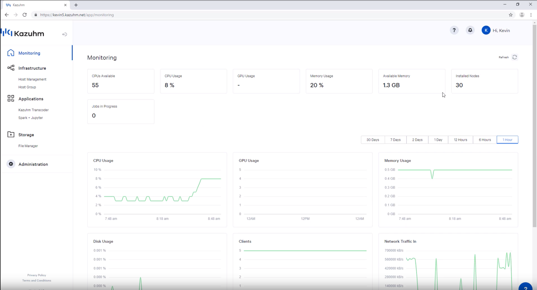Image resolution: width=537 pixels, height=290 pixels.
Task: Click the Infrastructure network icon
Action: click(11, 68)
